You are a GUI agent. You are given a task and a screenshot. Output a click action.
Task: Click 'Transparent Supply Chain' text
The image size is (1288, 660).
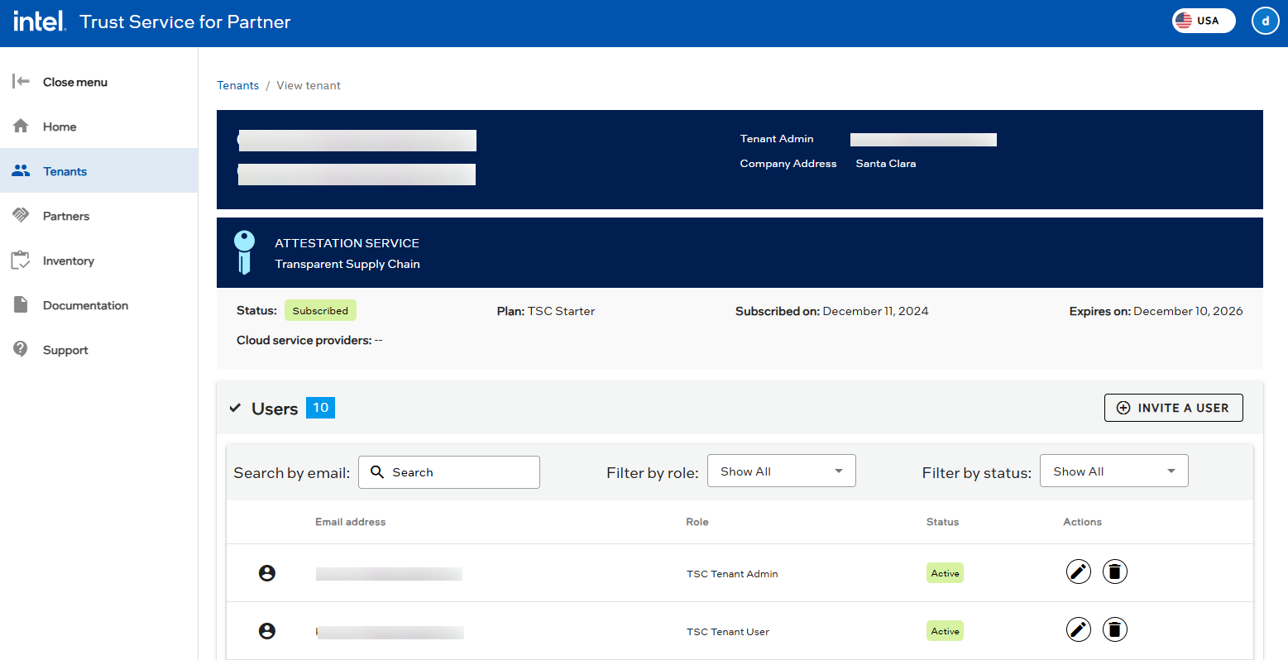pos(347,264)
